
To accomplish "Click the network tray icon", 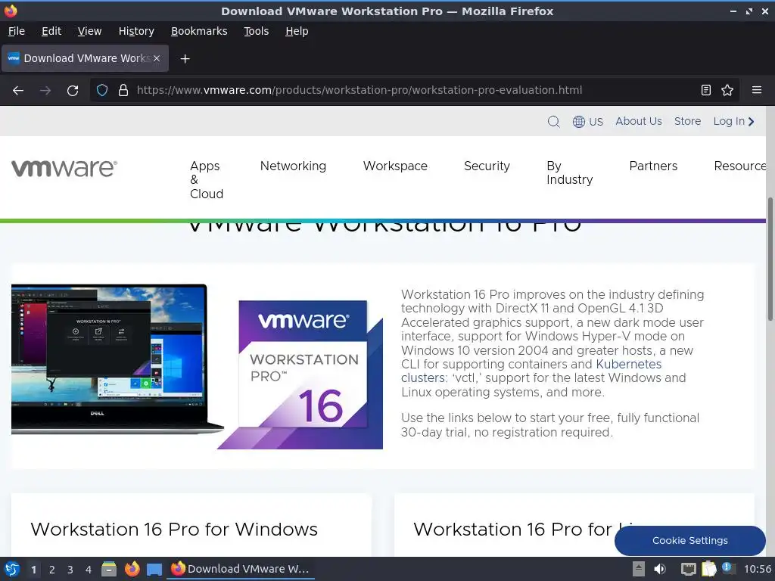I will click(688, 569).
